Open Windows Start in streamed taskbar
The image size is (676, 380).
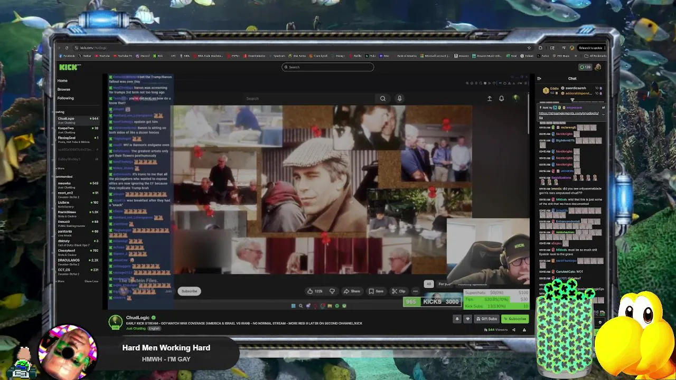coord(293,306)
